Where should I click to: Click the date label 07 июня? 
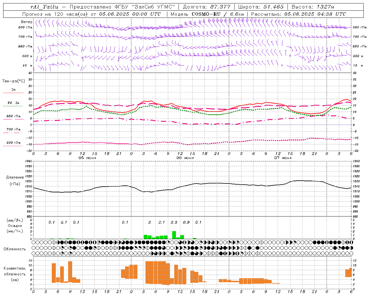tap(283, 158)
